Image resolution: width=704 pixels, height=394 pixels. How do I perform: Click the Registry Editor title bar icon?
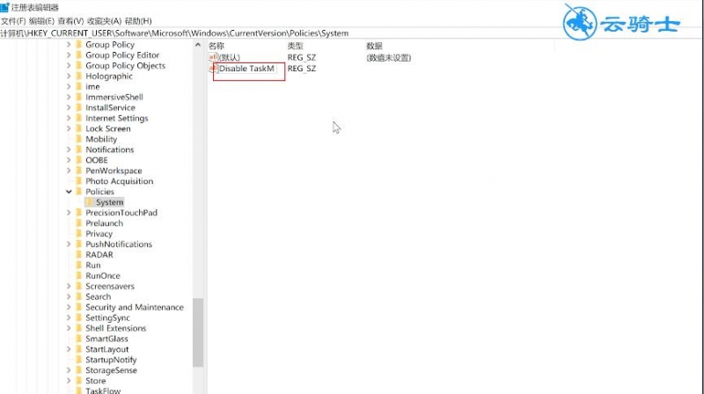click(4, 7)
